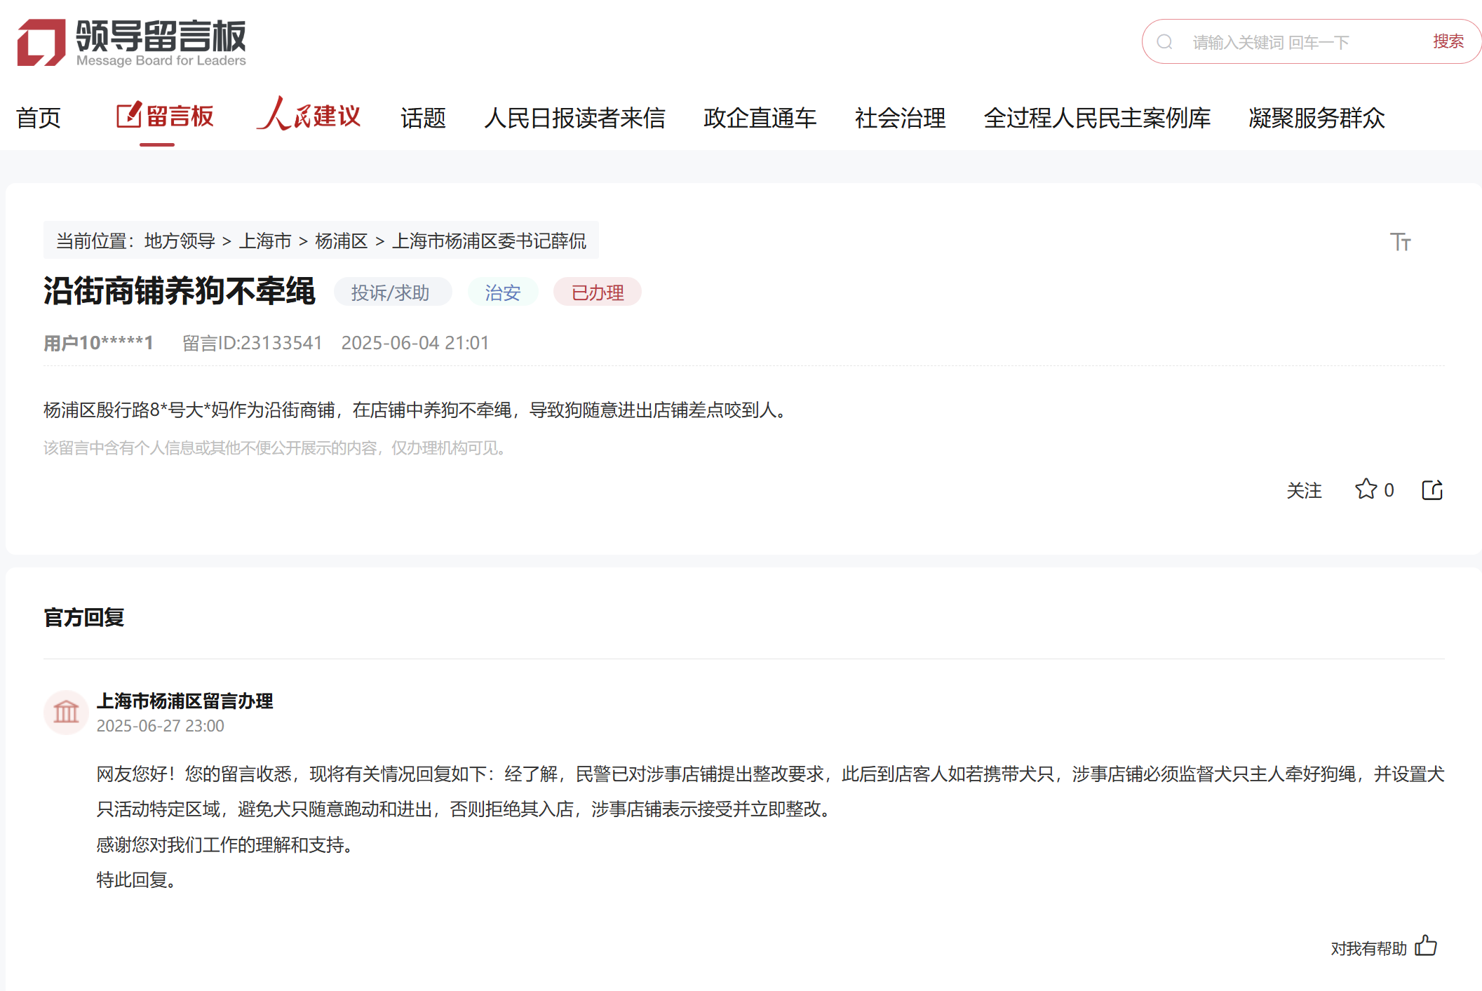Click the 上海市 breadcrumb link
Screen dimensions: 1482x991
pos(265,241)
